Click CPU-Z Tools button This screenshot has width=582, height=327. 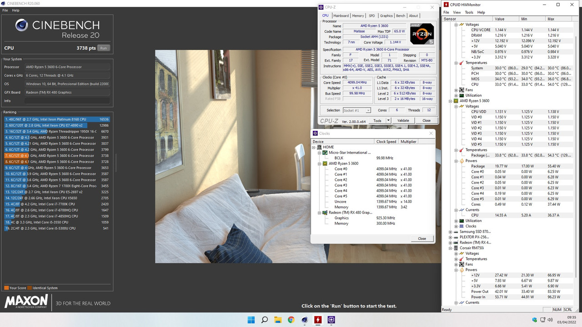[x=377, y=120]
